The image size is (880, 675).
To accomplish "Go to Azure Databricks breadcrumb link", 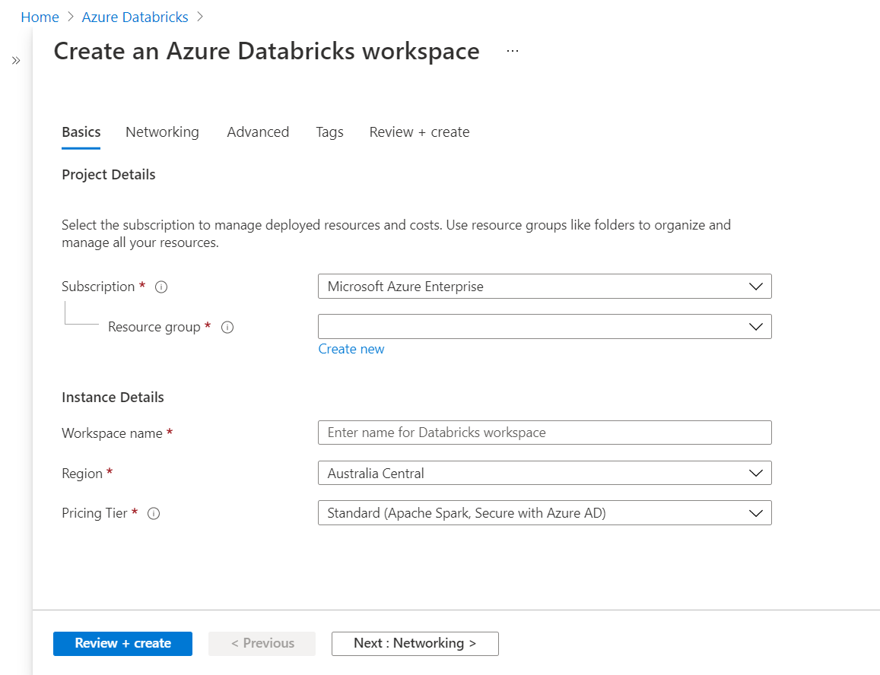I will point(135,17).
